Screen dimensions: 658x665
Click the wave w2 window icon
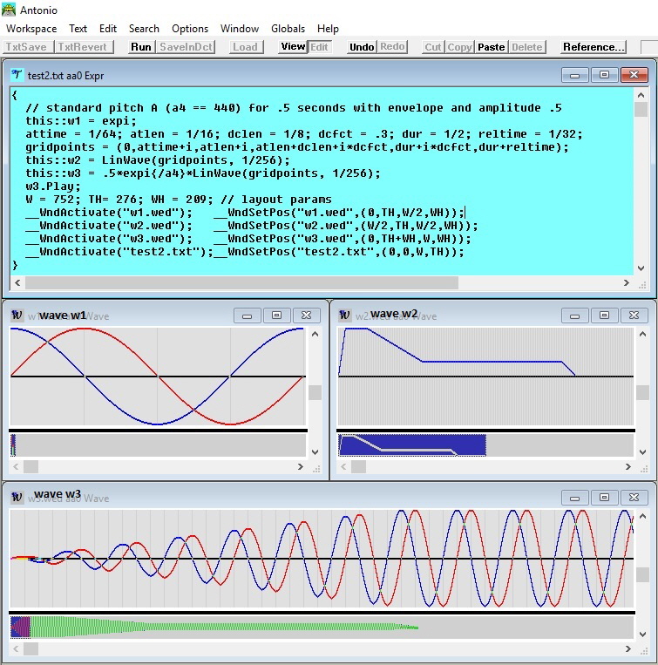click(345, 315)
